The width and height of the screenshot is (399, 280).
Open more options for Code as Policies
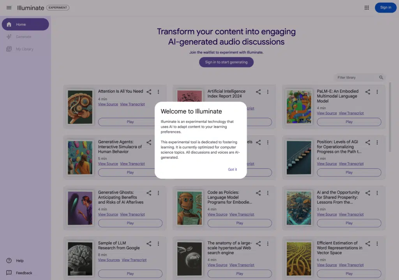click(268, 193)
